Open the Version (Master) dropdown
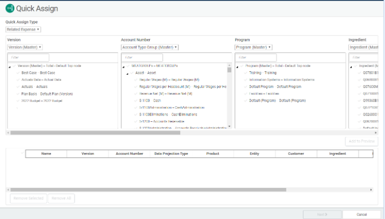385x219 pixels. click(25, 47)
